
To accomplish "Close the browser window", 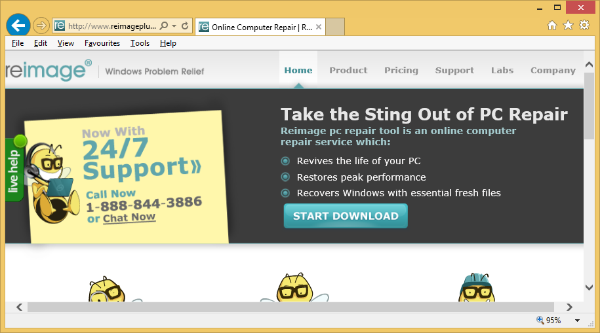I will pos(581,7).
